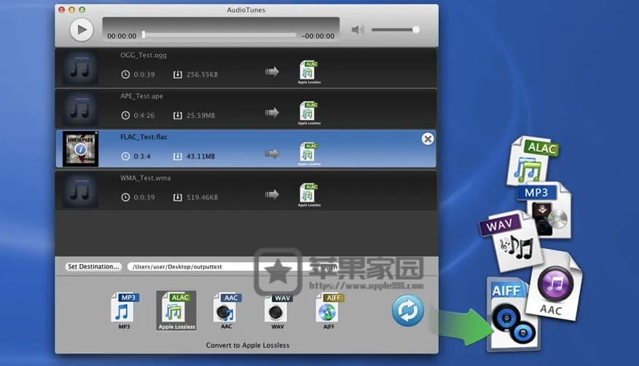The image size is (639, 366).
Task: Click the conversion arrow for WMA_Test.wma
Action: [x=272, y=194]
